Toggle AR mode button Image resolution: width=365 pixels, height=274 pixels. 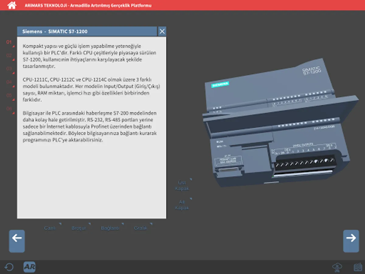30,267
